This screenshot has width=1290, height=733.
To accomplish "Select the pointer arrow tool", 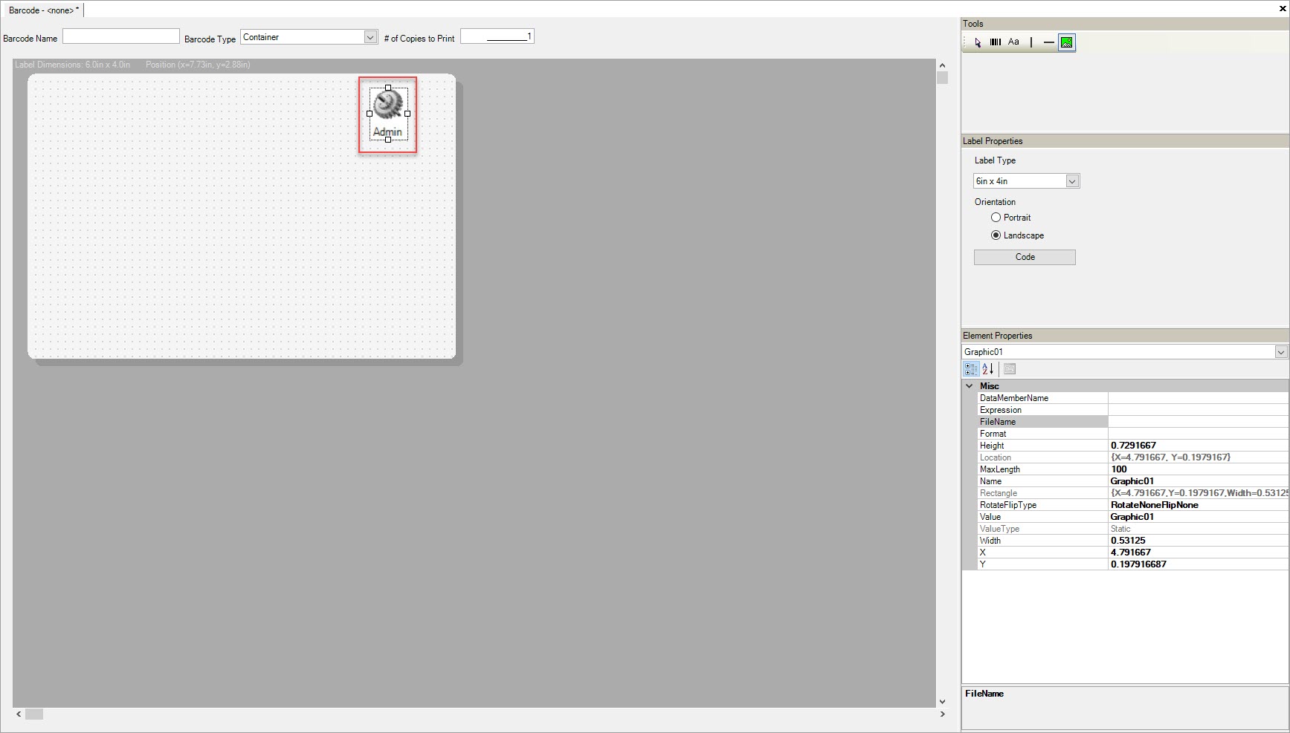I will [978, 42].
